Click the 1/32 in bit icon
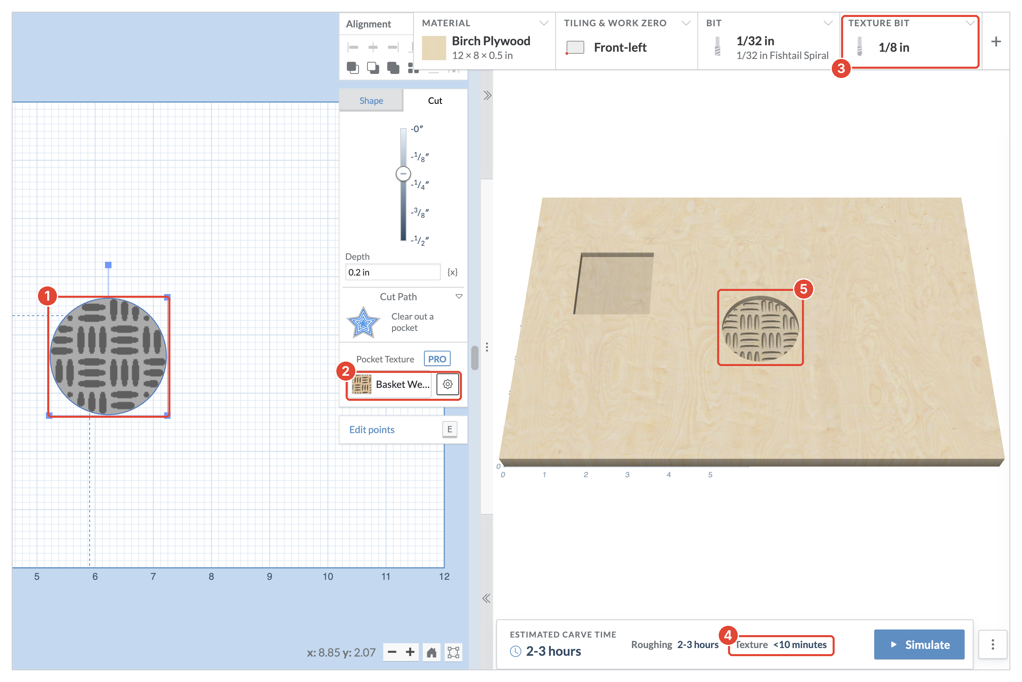 pos(718,46)
